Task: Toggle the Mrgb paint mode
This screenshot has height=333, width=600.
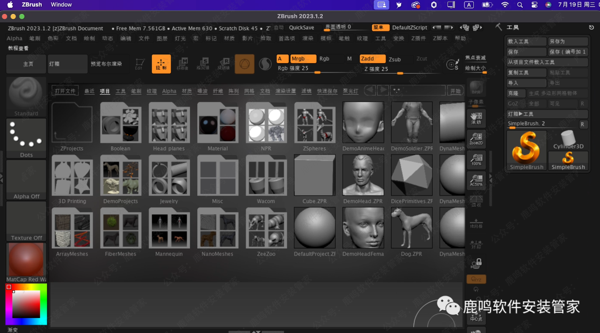Action: (x=303, y=59)
